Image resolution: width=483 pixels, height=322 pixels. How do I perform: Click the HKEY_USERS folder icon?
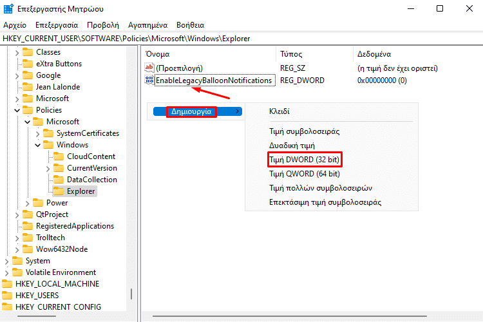coord(7,296)
